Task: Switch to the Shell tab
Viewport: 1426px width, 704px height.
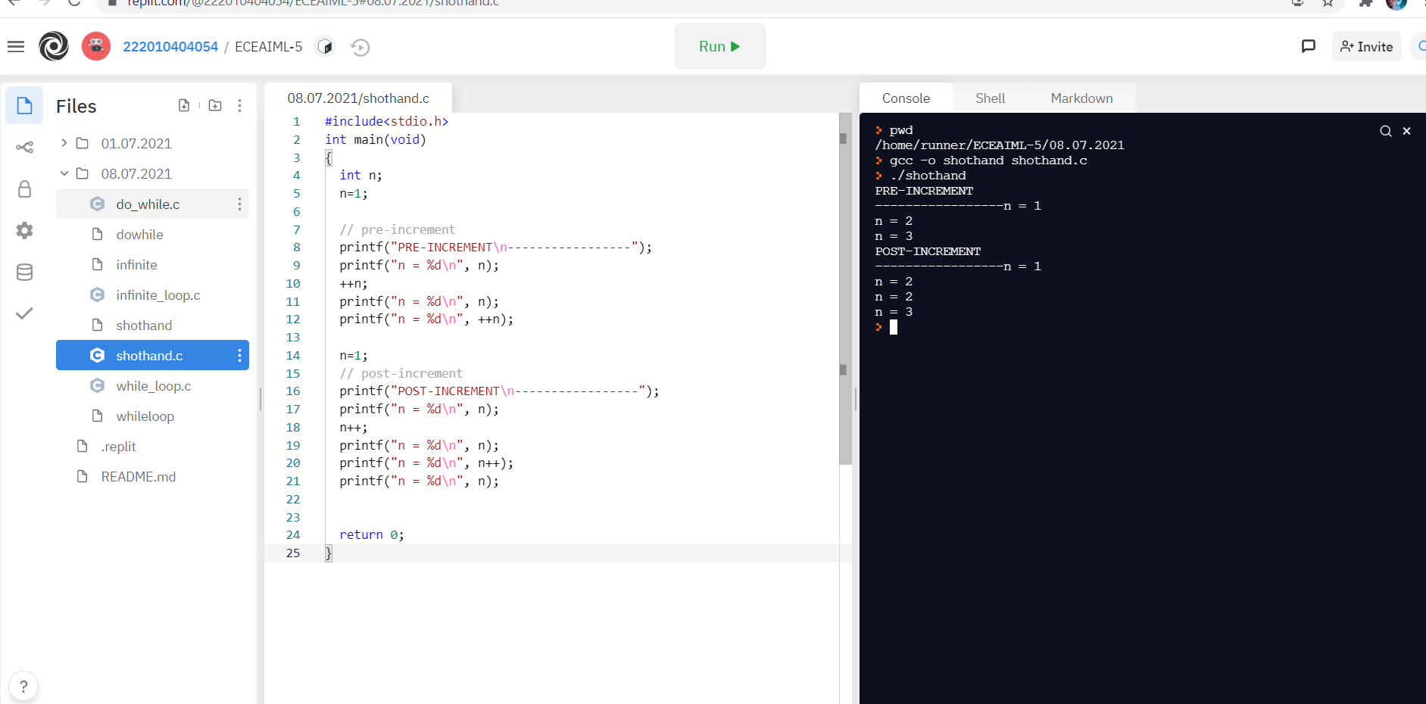Action: [x=990, y=98]
